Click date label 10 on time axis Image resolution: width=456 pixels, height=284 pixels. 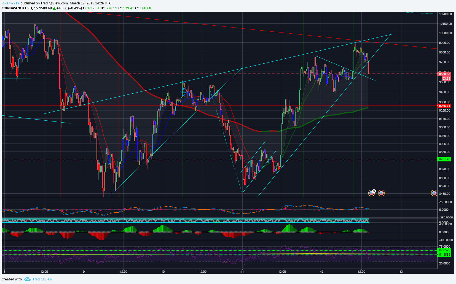click(x=163, y=272)
